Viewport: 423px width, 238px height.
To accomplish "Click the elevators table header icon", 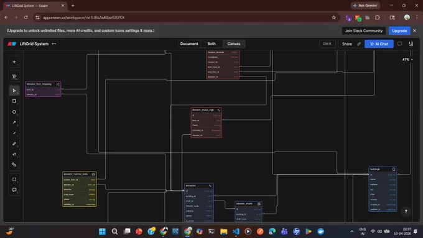I will tap(210, 186).
